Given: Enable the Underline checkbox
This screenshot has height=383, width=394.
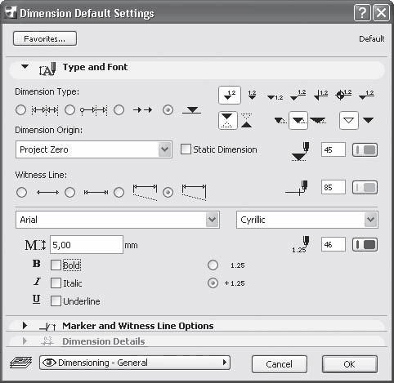Looking at the screenshot, I should (56, 301).
